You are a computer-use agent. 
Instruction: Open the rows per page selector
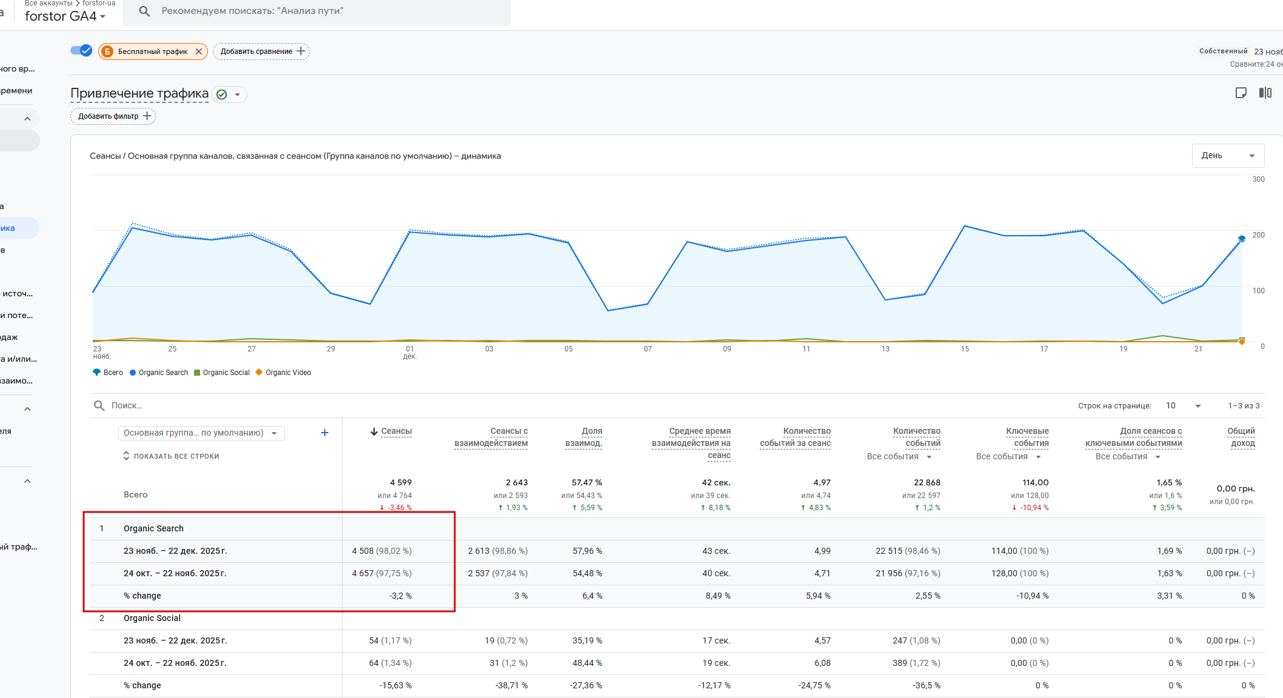click(x=1183, y=405)
